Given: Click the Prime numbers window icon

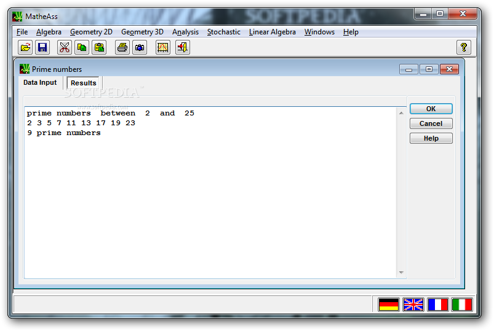Looking at the screenshot, I should pos(24,69).
